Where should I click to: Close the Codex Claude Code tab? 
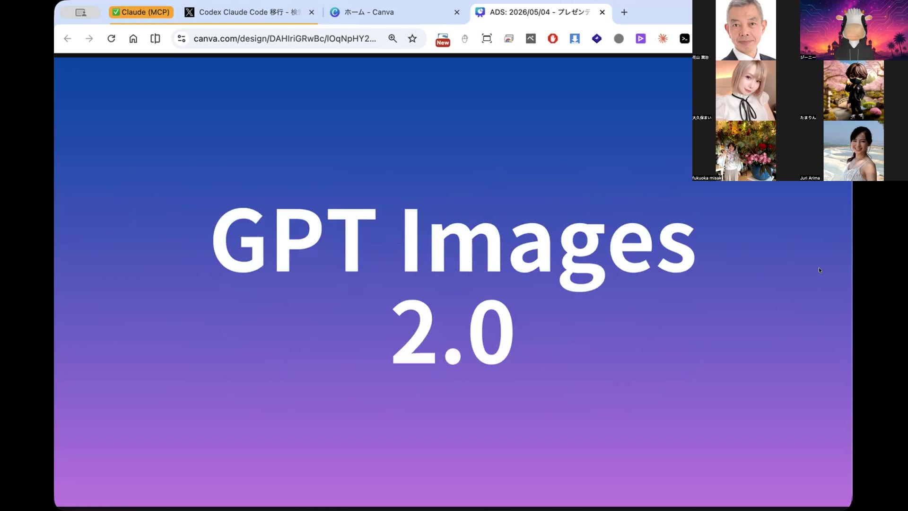coord(312,12)
